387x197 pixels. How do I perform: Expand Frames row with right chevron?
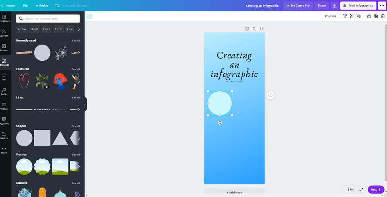[79, 166]
